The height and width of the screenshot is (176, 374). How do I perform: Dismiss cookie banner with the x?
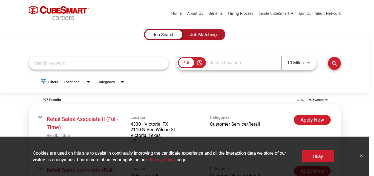point(361,155)
